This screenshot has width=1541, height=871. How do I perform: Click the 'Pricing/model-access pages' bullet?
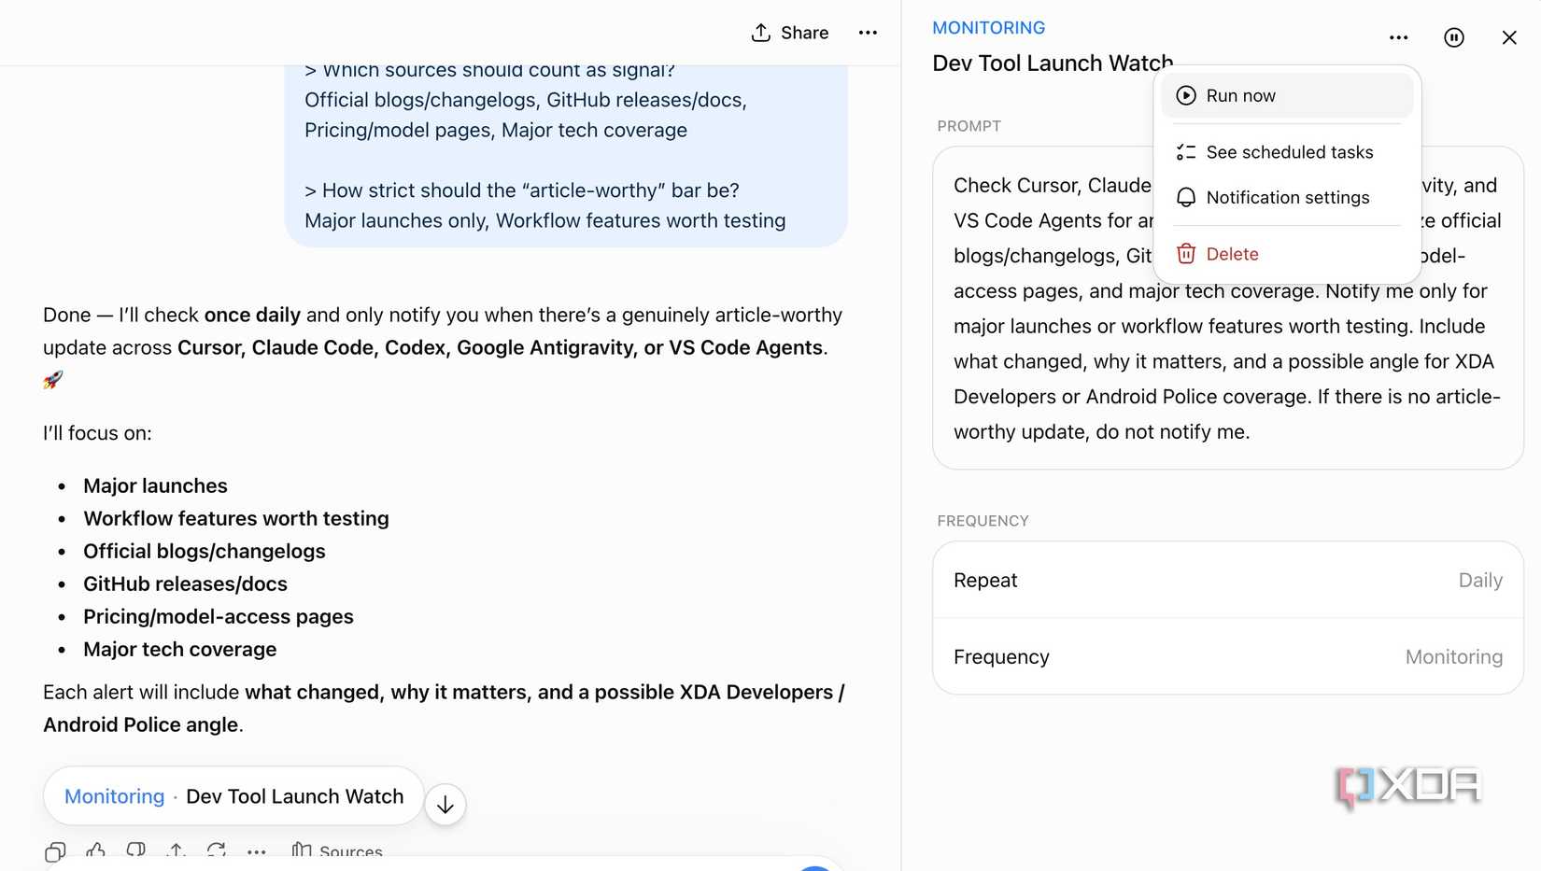219,616
